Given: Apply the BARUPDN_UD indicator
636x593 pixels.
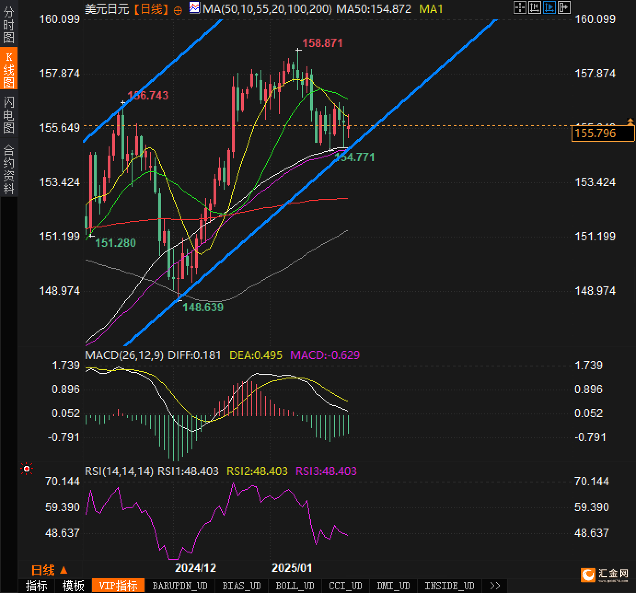Looking at the screenshot, I should [x=180, y=586].
